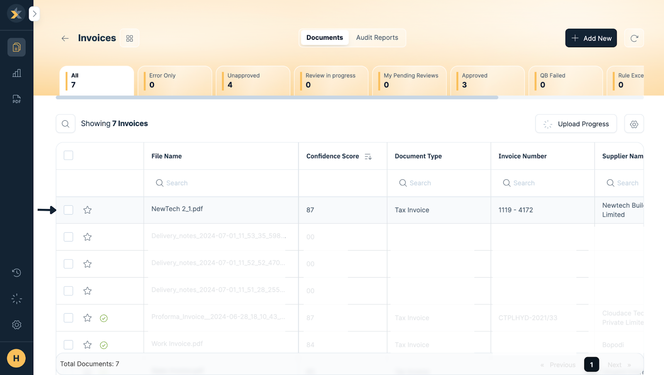
Task: Click the Document Type search field
Action: pos(439,183)
